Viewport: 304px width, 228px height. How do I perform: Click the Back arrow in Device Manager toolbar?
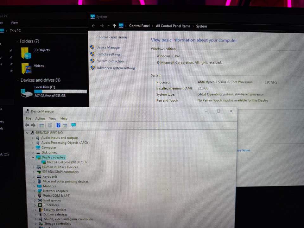coord(27,125)
